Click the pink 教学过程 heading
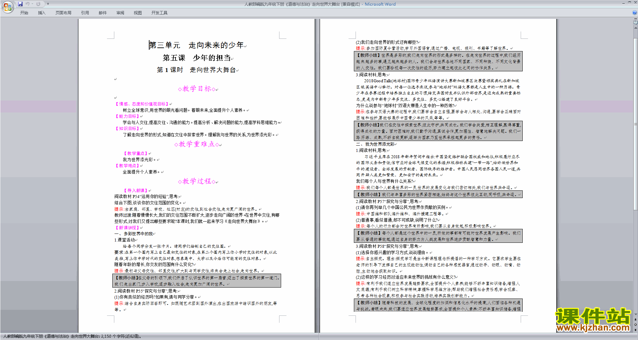Screen dimensions: 638x340 pyautogui.click(x=197, y=181)
